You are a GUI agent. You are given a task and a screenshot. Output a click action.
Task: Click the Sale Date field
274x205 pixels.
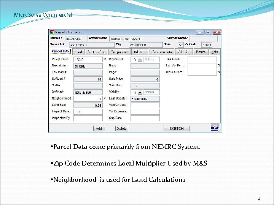pyautogui.click(x=145, y=85)
